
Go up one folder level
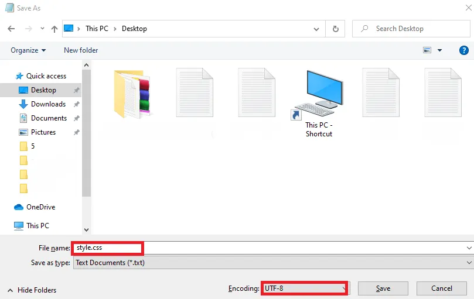pyautogui.click(x=54, y=29)
